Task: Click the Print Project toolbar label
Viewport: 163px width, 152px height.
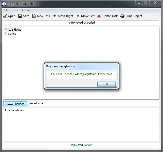Action: coord(134,16)
